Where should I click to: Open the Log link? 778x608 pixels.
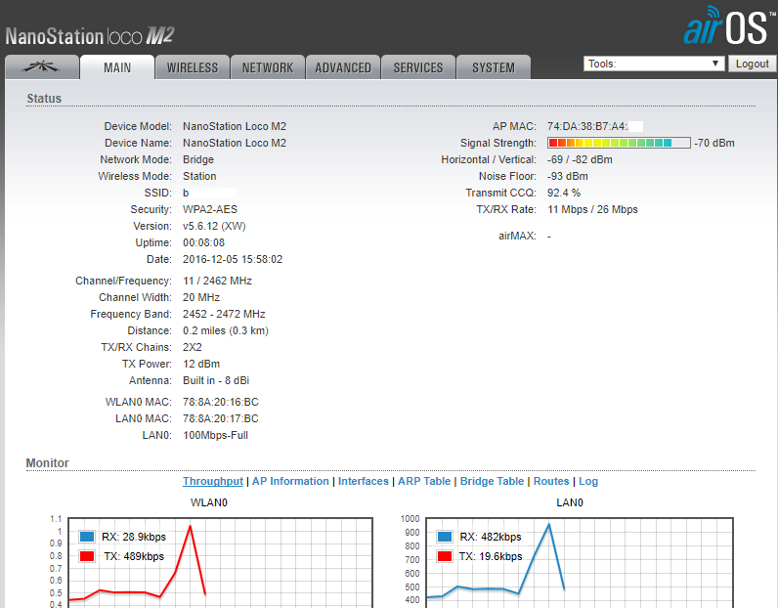point(588,481)
